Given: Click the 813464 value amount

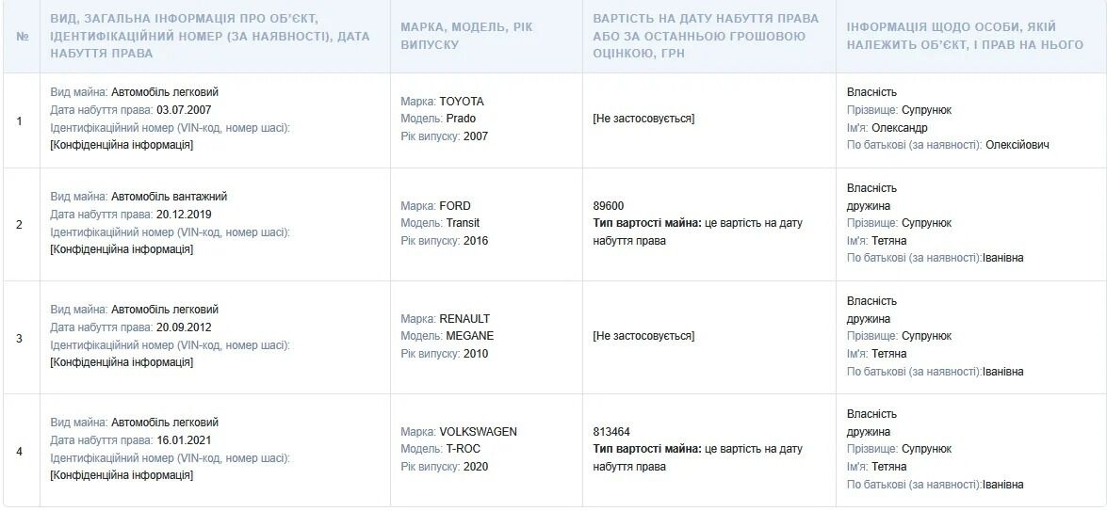Looking at the screenshot, I should coord(611,432).
